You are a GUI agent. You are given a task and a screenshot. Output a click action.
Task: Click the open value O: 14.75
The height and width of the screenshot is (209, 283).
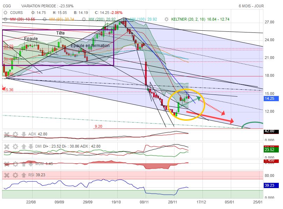coord(39,13)
